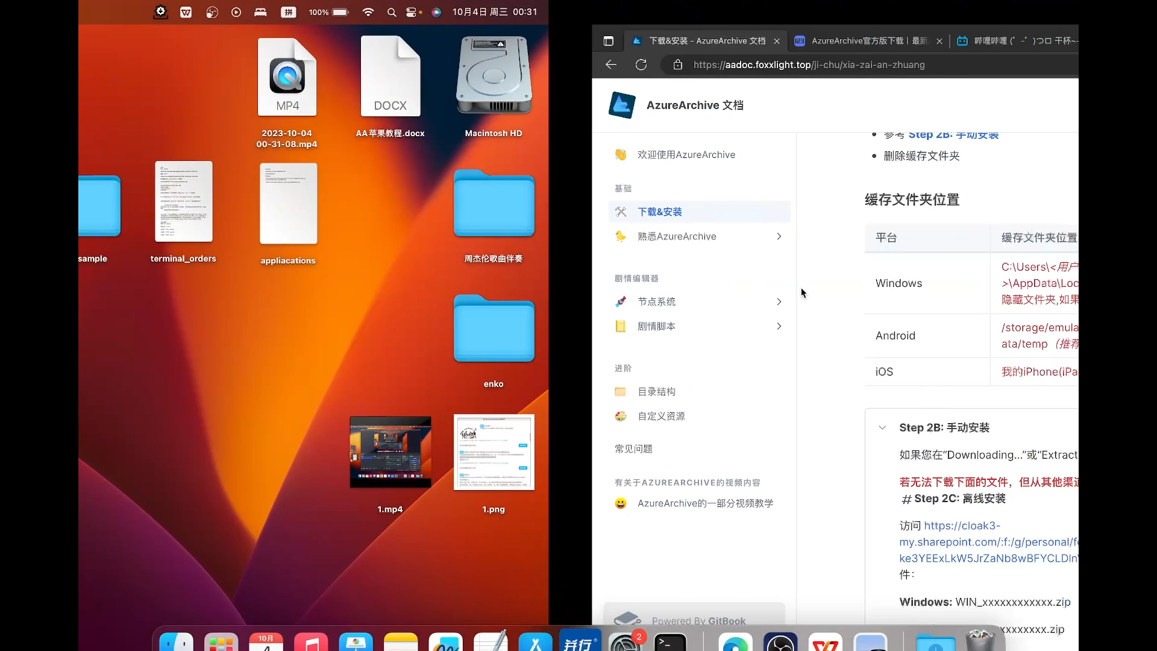Open Launchpad from the Dock
1157x651 pixels.
[221, 641]
